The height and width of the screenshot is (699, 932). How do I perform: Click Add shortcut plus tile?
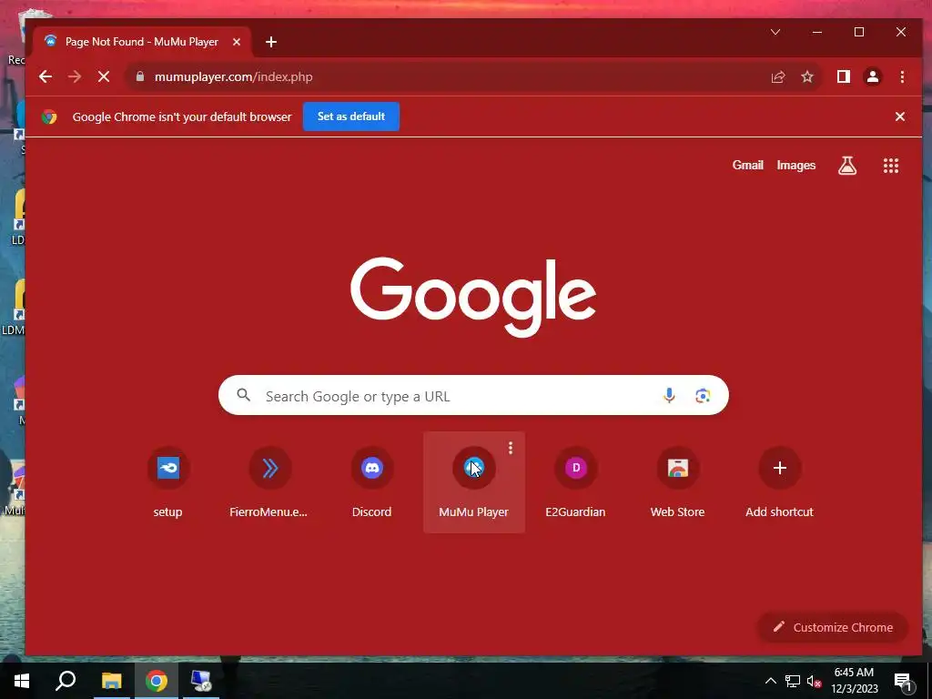[780, 482]
